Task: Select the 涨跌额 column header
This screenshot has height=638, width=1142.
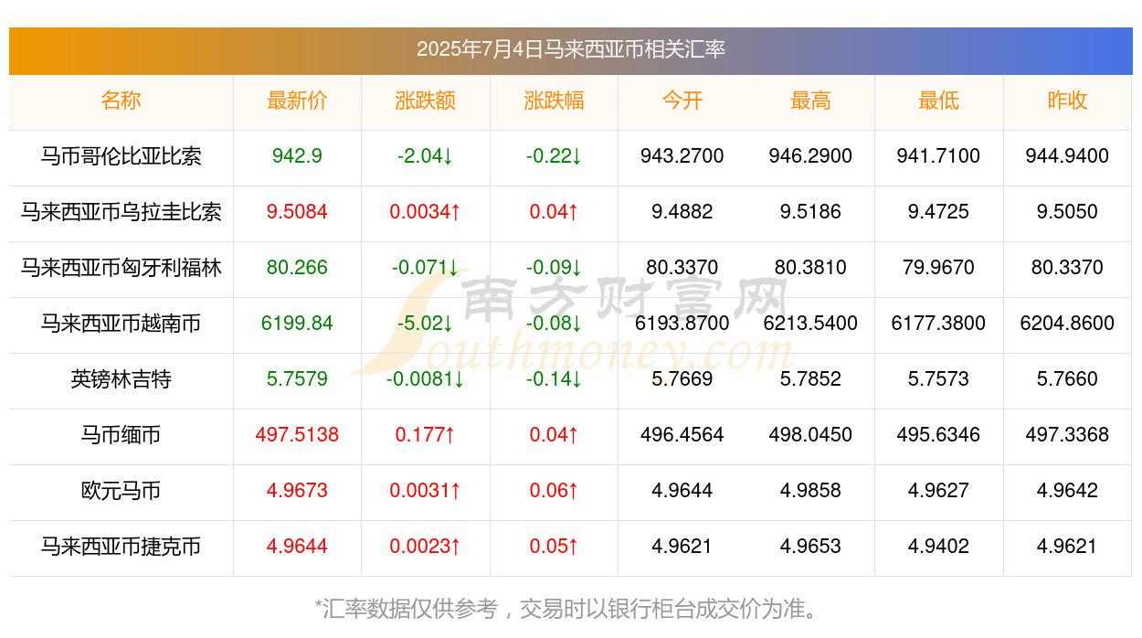Action: (x=426, y=101)
